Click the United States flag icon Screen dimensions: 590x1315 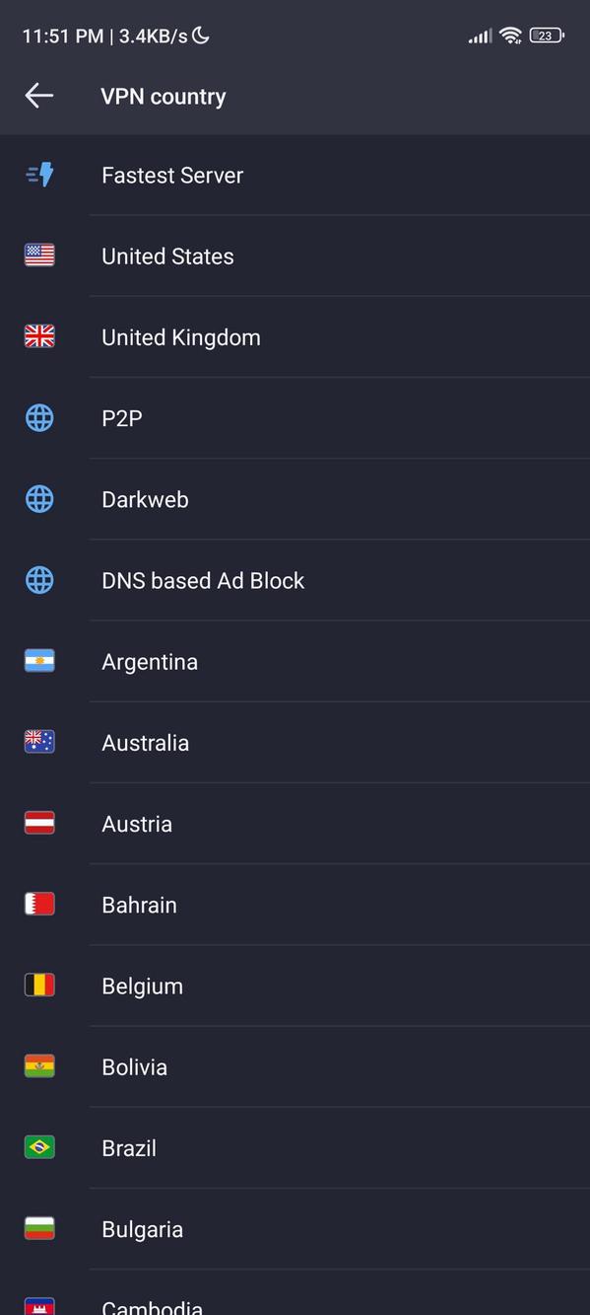38,255
